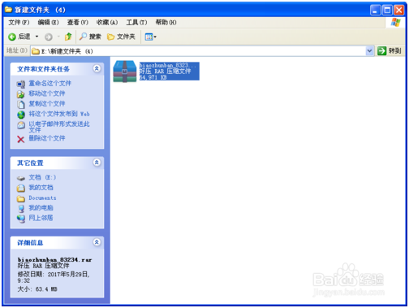Click the My Computer icon in Other Places
This screenshot has height=308, width=409.
(21, 208)
